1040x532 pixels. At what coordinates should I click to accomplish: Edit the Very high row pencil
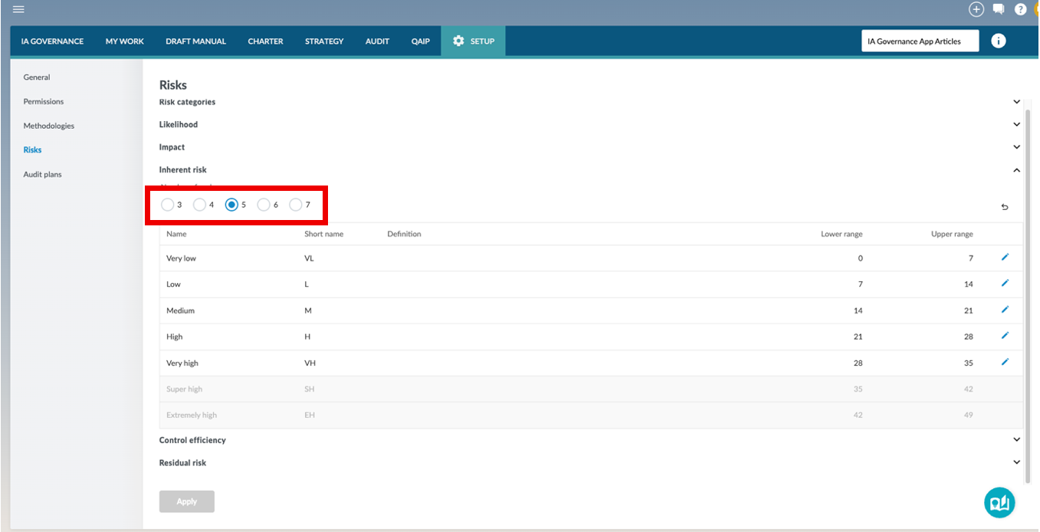click(x=1006, y=362)
